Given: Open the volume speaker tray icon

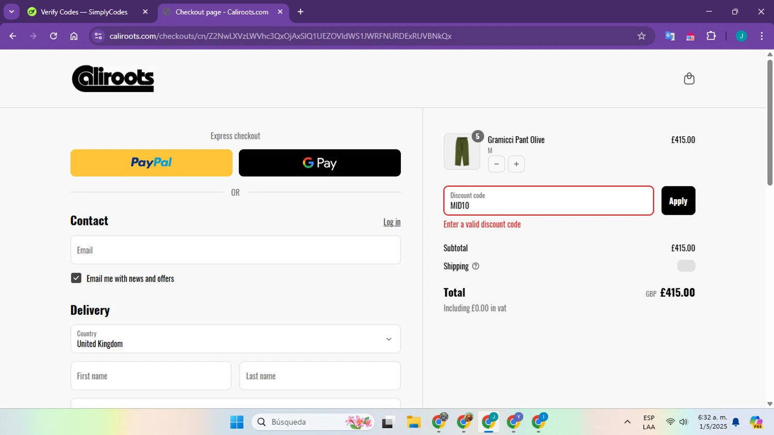Looking at the screenshot, I should [684, 422].
